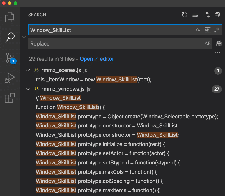Collapse all search results

coord(217,15)
